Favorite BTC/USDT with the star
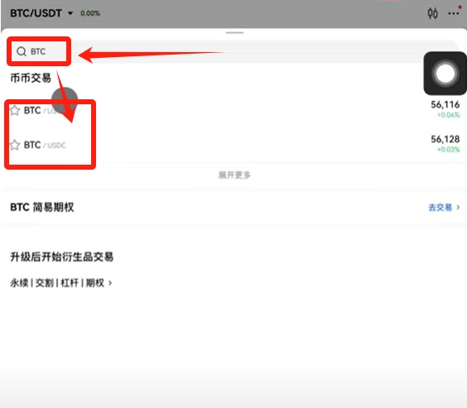Viewport: 467px width, 408px height. [x=15, y=110]
